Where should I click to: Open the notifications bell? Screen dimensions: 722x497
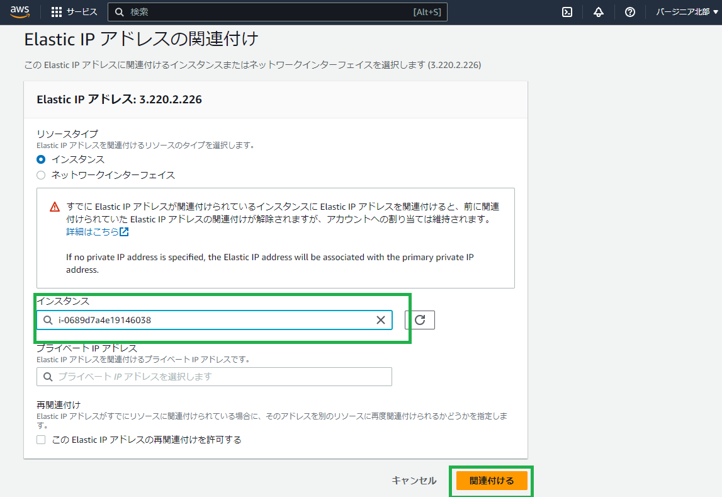coord(598,11)
